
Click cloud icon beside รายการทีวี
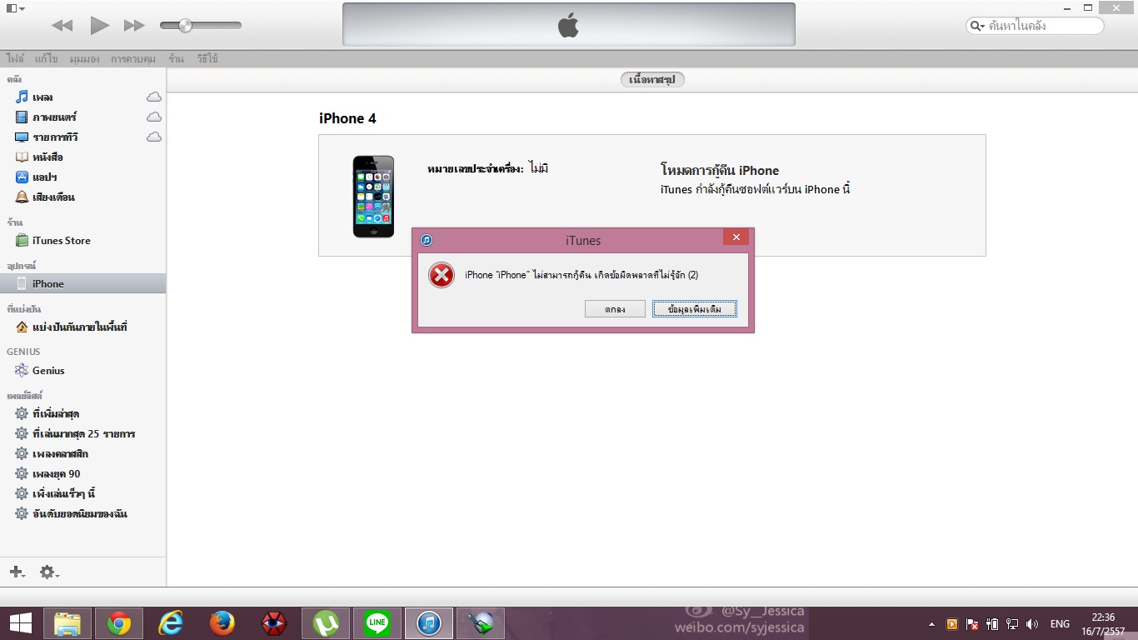154,137
